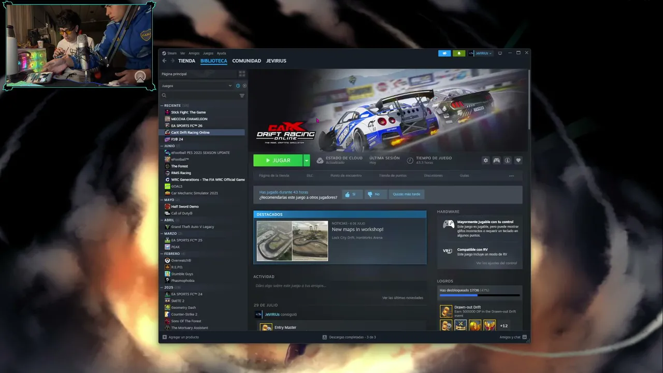The image size is (663, 373).
Task: Collapse the FEBRERO category
Action: [162, 254]
